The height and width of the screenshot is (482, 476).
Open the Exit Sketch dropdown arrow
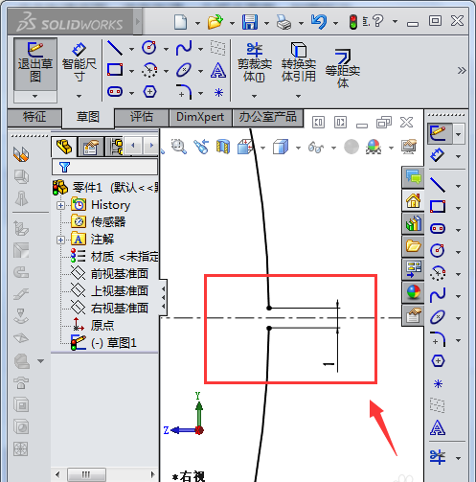pos(35,96)
